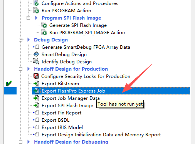
Task: Select the Export Pin Report item
Action: click(62, 113)
